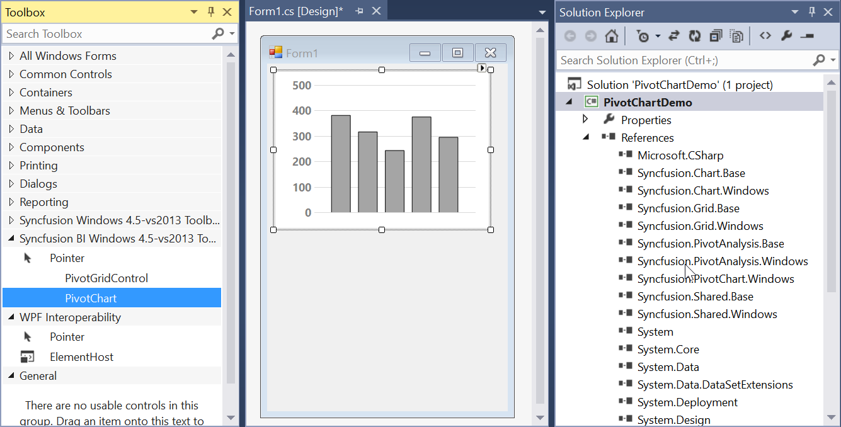This screenshot has height=427, width=841.
Task: Select ElementHost control in Toolbox
Action: coord(112,357)
